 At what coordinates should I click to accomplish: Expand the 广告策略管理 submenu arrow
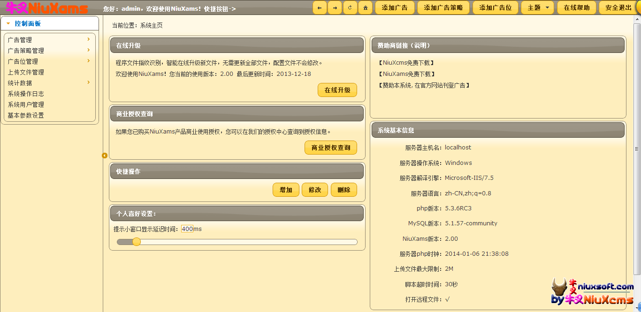point(89,50)
